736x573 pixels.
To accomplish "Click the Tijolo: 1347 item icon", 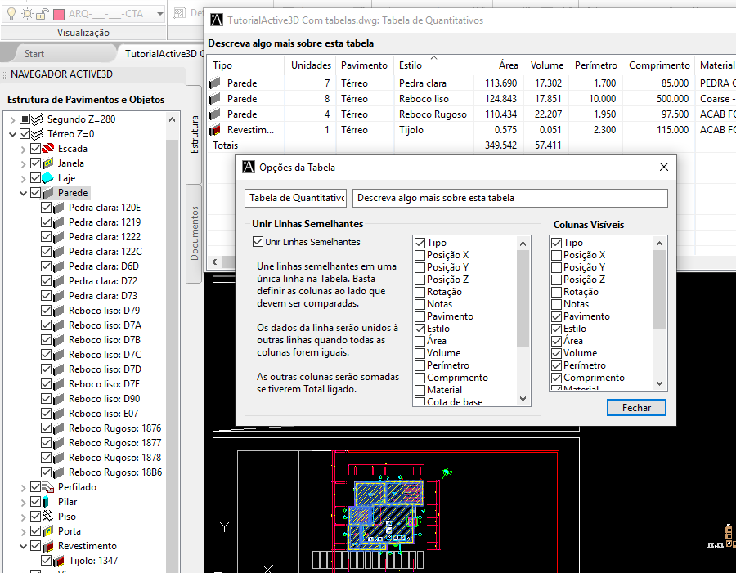I will tap(59, 561).
